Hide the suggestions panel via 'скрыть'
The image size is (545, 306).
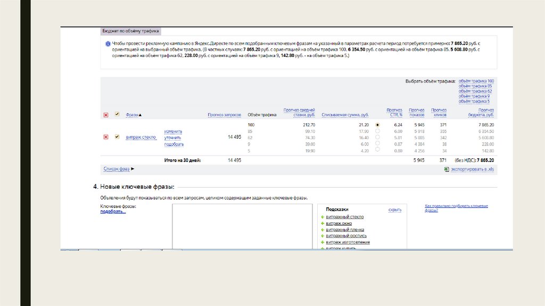pyautogui.click(x=394, y=210)
